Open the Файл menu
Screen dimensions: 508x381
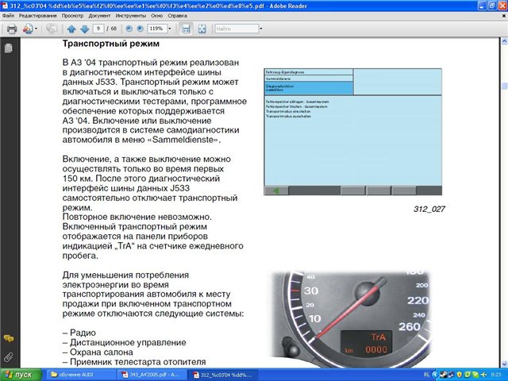pos(8,16)
